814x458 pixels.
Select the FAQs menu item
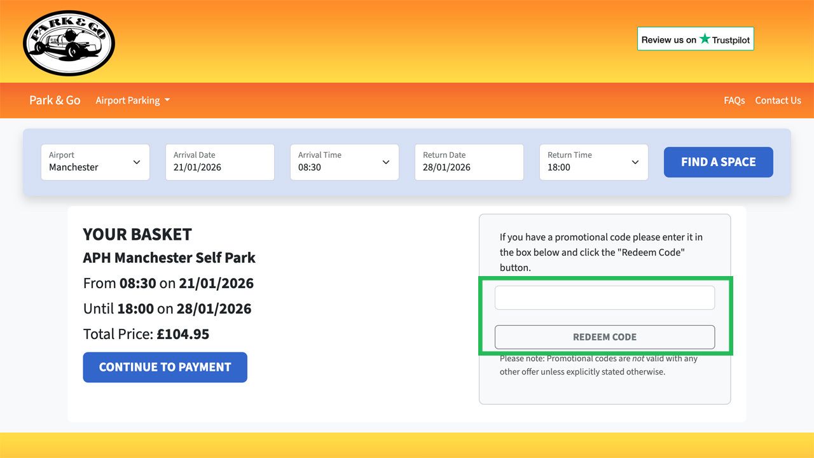point(734,100)
